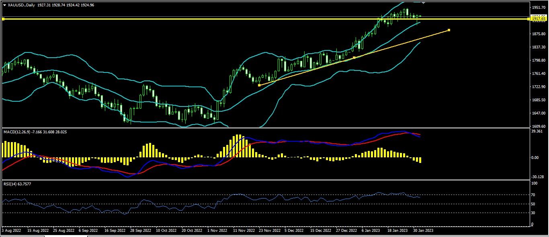The width and height of the screenshot is (549, 237).
Task: Click the 1951.70 price axis label
Action: pyautogui.click(x=538, y=8)
